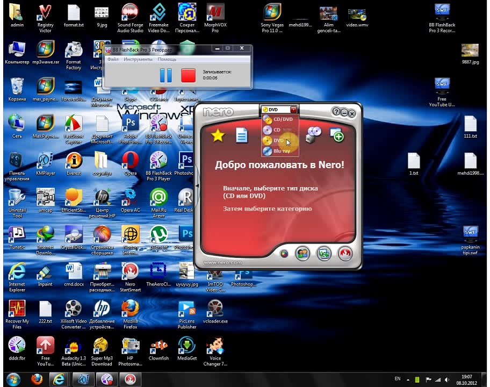Switch to BB FlashBack taskbar button
490x387 pixels.
[107, 379]
